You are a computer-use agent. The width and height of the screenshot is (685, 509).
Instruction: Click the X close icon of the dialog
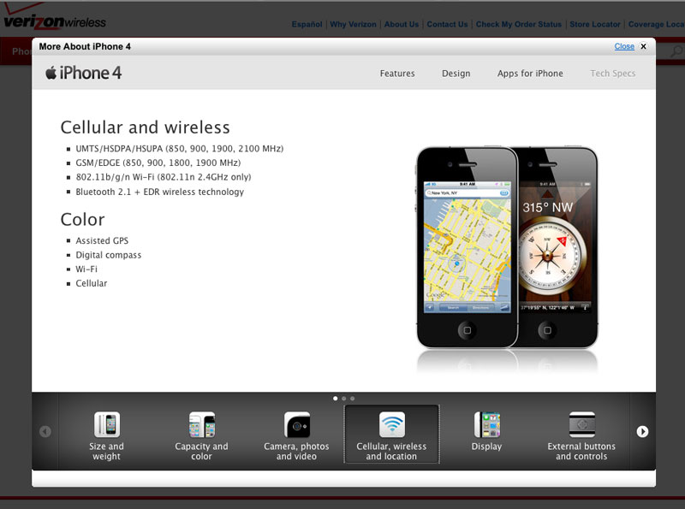644,46
